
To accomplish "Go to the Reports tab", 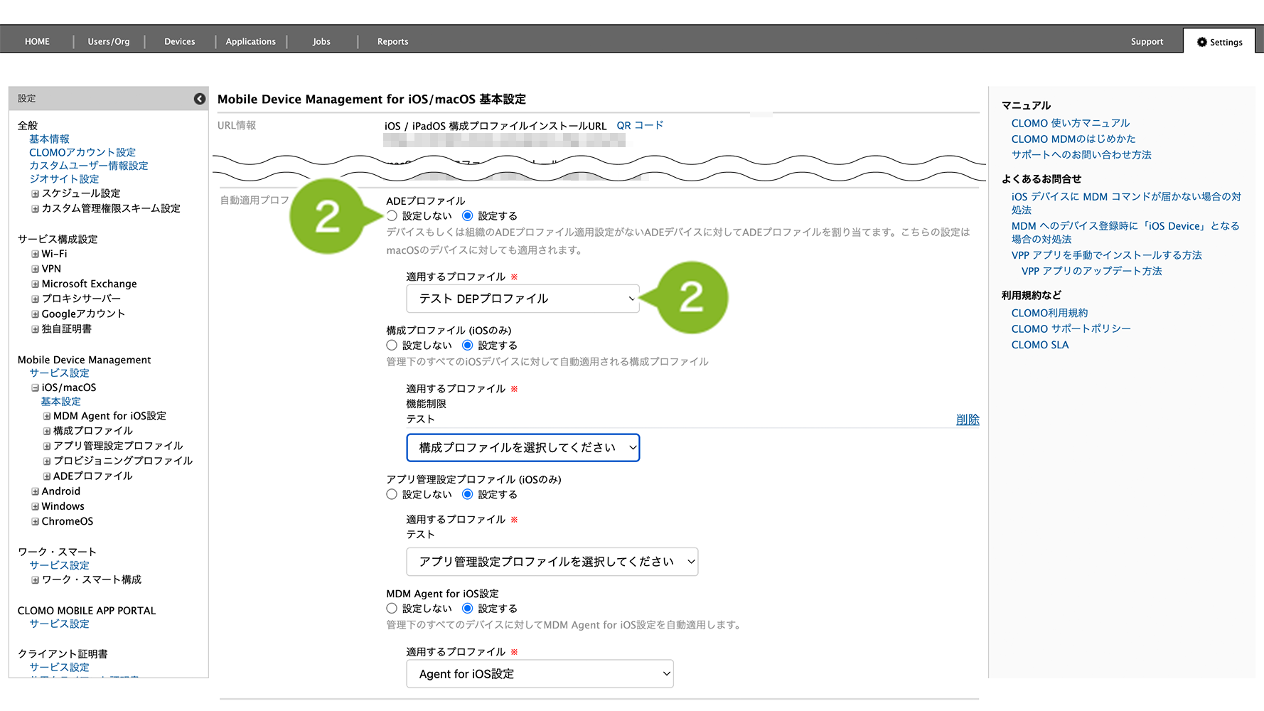I will [x=392, y=41].
